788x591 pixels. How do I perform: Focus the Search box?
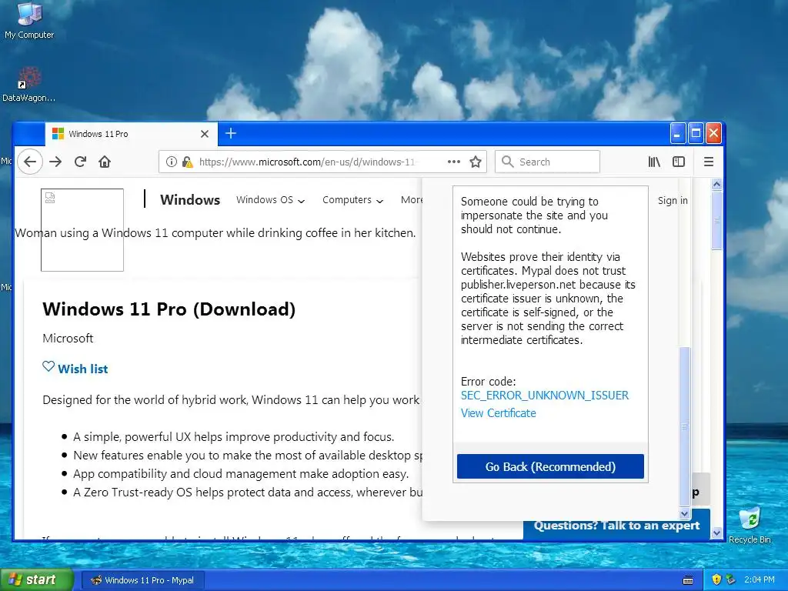pos(547,162)
